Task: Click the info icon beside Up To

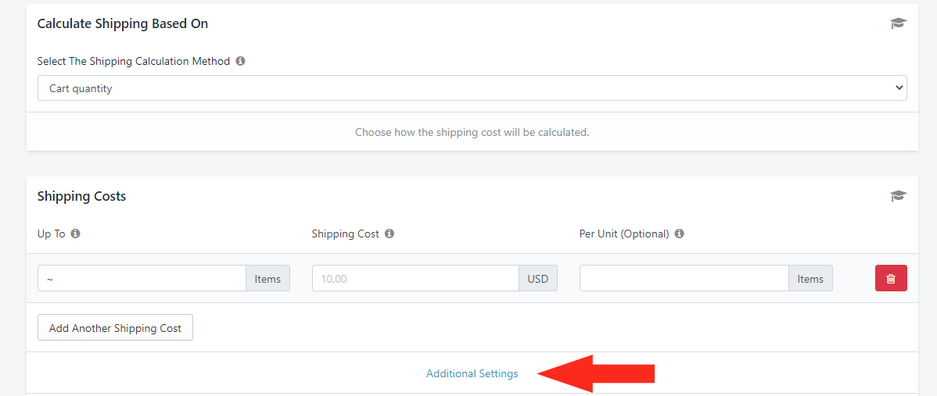Action: click(x=75, y=234)
